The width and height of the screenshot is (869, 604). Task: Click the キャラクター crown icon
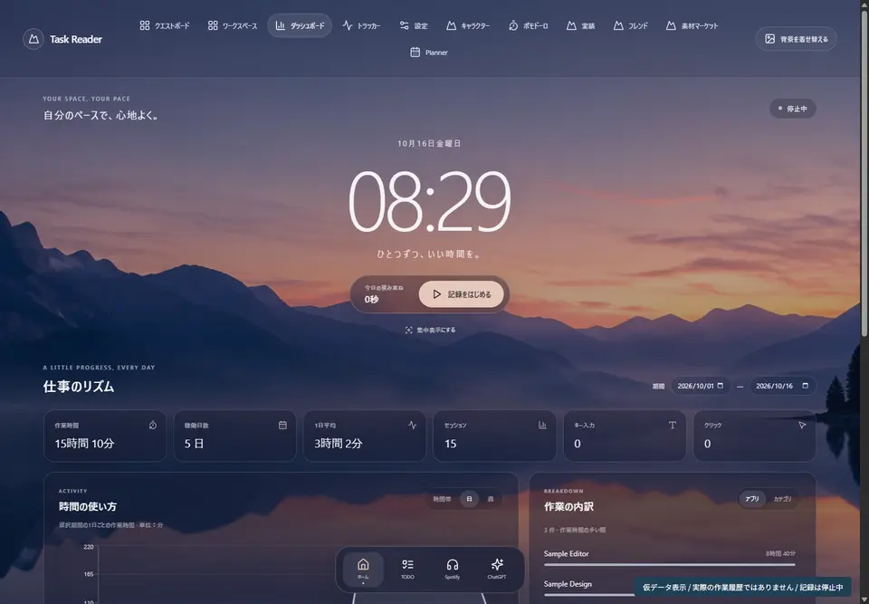[x=451, y=25]
